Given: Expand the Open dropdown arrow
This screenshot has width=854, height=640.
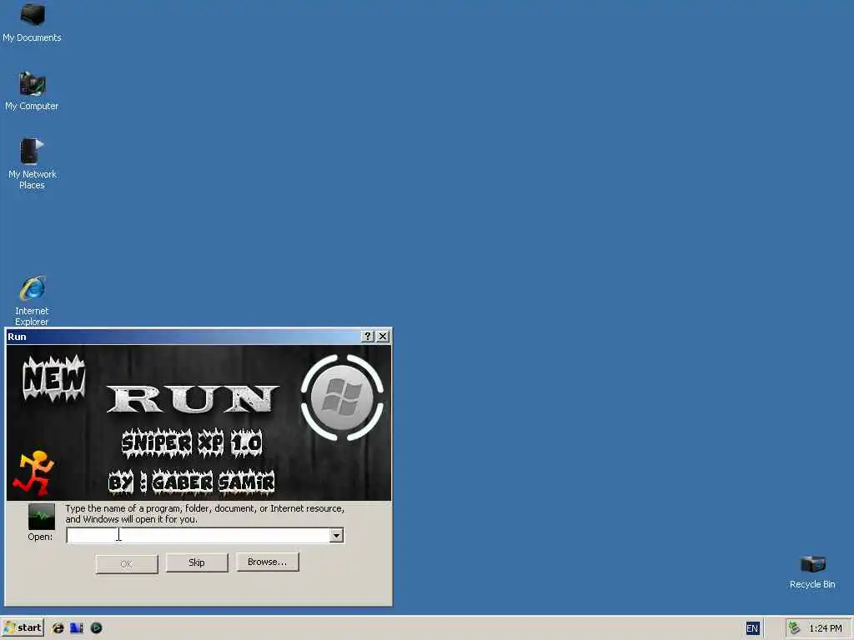Looking at the screenshot, I should click(337, 536).
